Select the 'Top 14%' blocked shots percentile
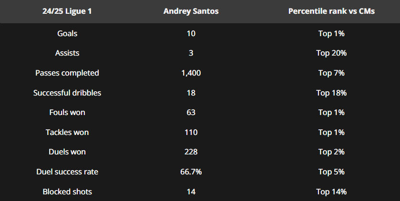 331,192
